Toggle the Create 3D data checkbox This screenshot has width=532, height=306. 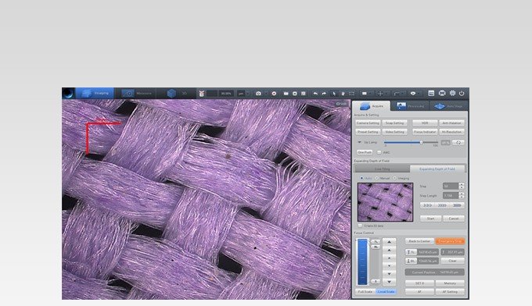[x=360, y=226]
